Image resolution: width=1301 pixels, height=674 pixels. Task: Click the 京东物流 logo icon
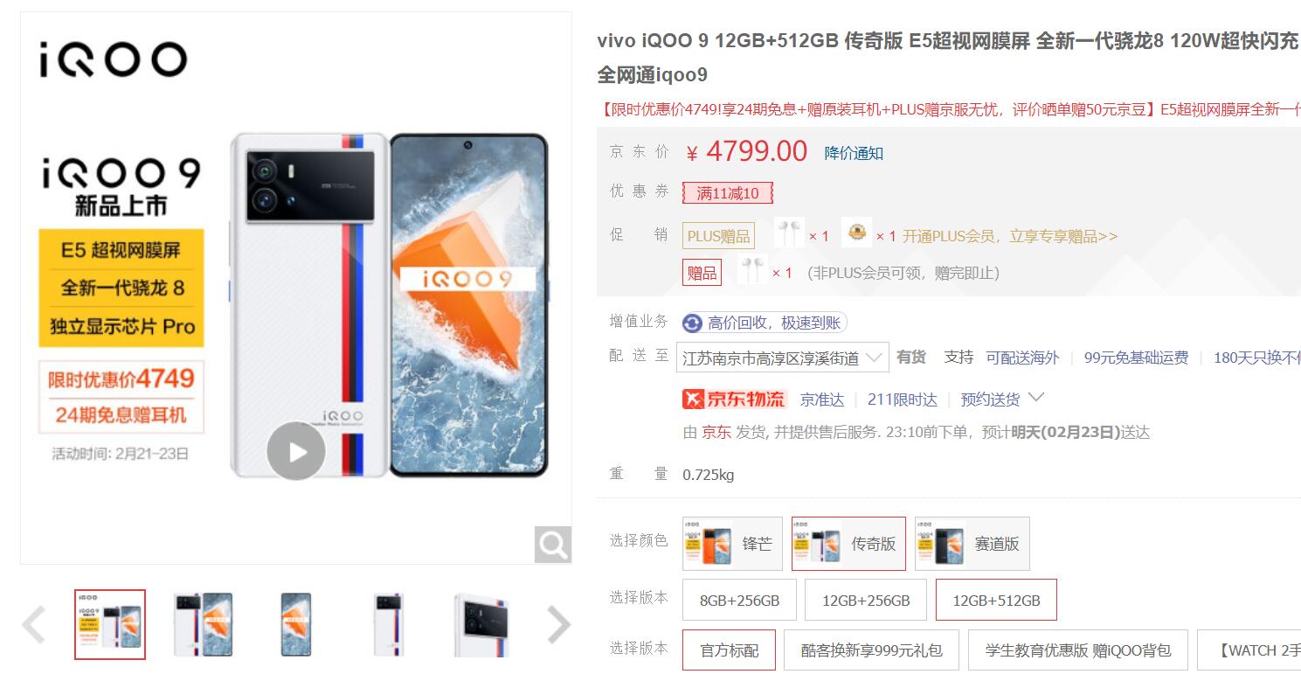(x=735, y=400)
